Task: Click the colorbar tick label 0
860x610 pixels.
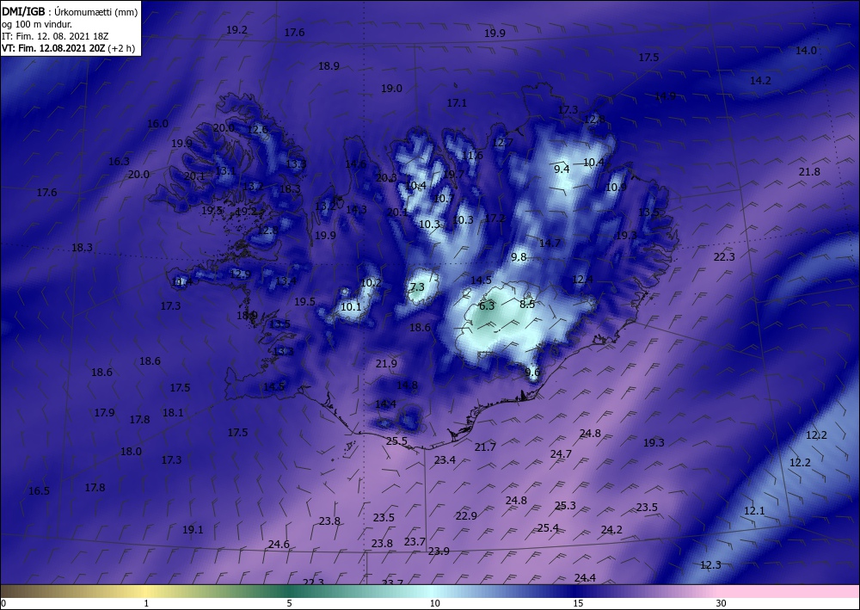Action: (x=3, y=604)
